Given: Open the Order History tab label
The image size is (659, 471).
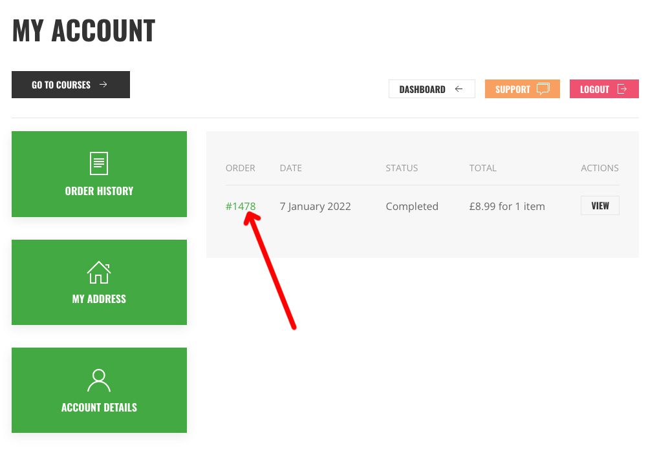Looking at the screenshot, I should (99, 191).
